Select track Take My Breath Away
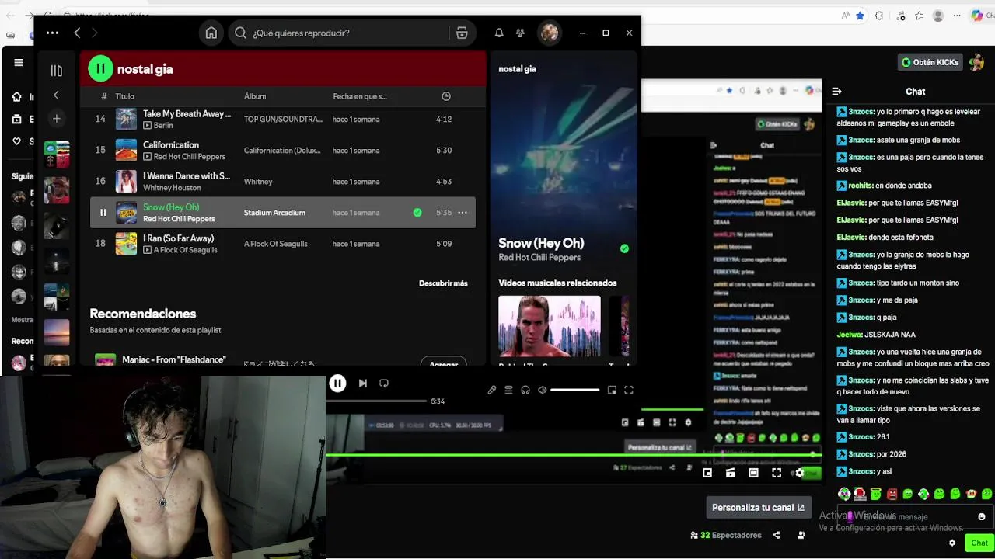 point(187,113)
